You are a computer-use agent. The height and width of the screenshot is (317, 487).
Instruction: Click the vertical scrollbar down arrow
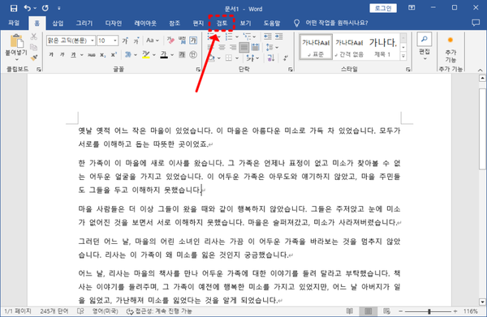(x=482, y=302)
